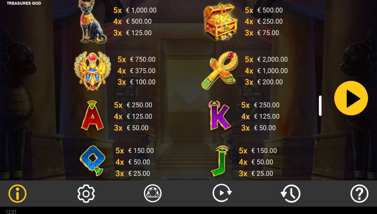The height and width of the screenshot is (214, 377).
Task: Open the settings gear icon
Action: pyautogui.click(x=86, y=193)
